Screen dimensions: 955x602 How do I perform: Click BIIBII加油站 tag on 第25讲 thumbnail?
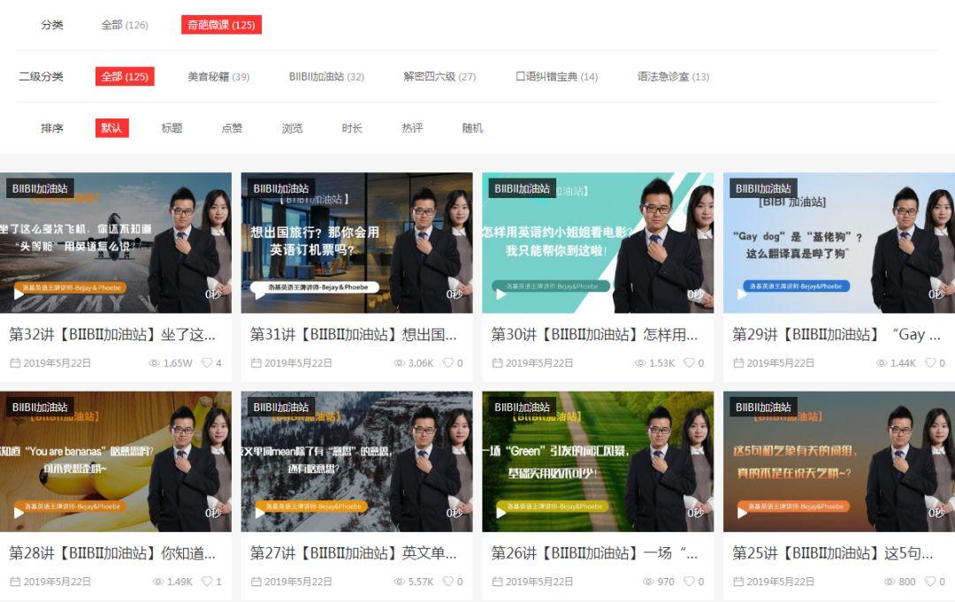point(763,408)
